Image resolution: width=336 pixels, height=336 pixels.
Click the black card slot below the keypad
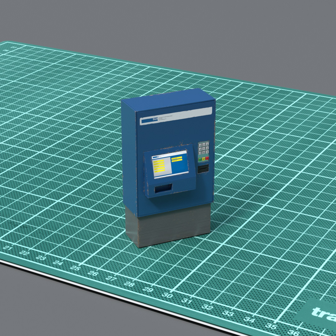[x=203, y=169]
